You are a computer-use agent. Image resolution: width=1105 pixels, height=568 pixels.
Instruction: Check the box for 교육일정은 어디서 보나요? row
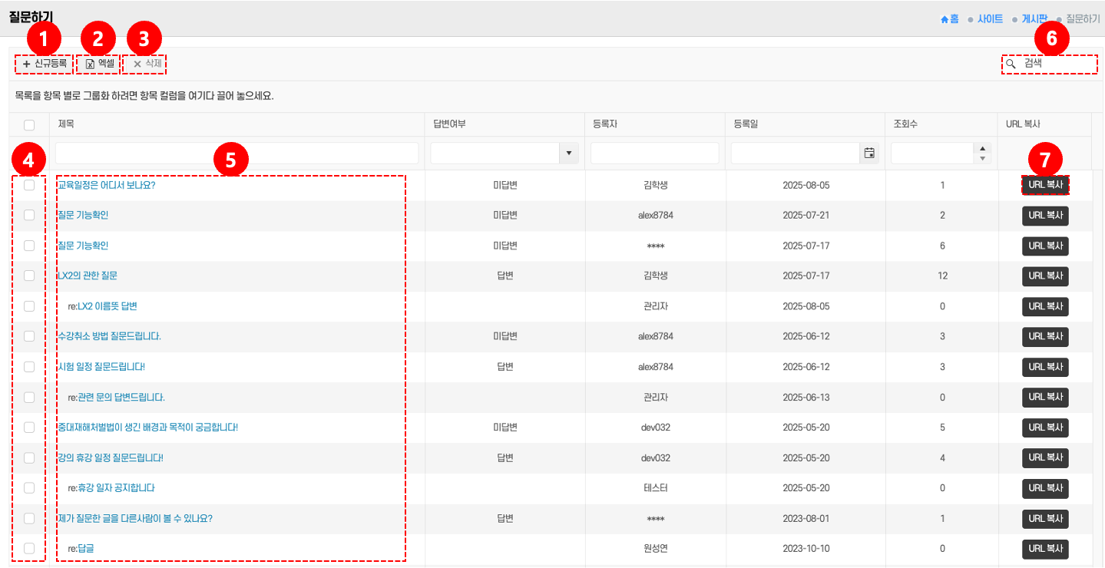(29, 185)
